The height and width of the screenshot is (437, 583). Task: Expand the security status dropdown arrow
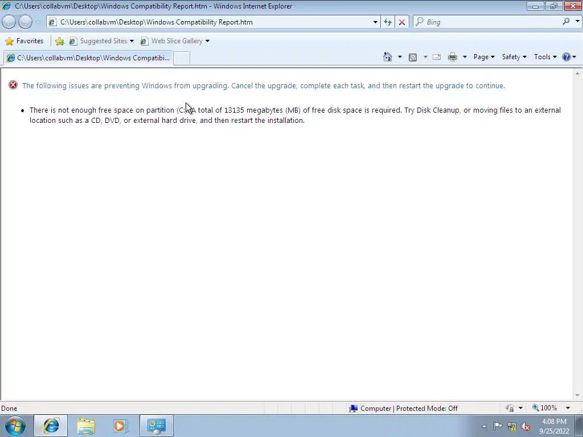[x=520, y=408]
